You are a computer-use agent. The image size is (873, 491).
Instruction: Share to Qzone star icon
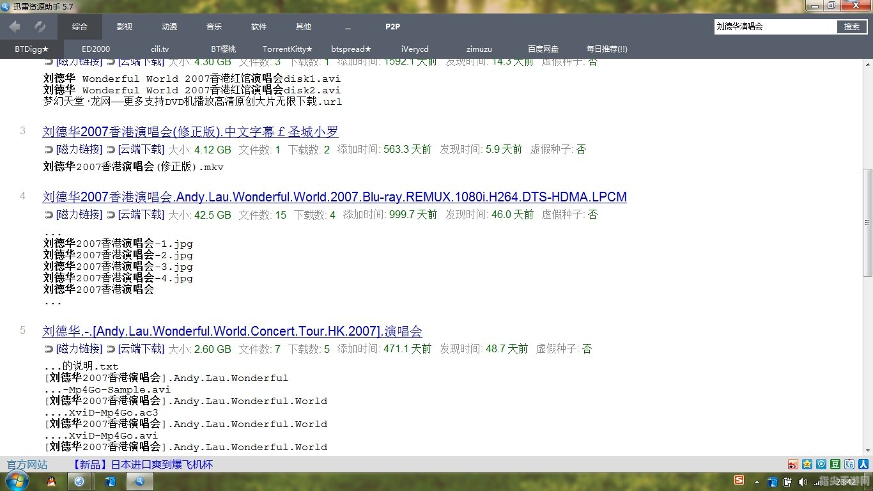807,465
